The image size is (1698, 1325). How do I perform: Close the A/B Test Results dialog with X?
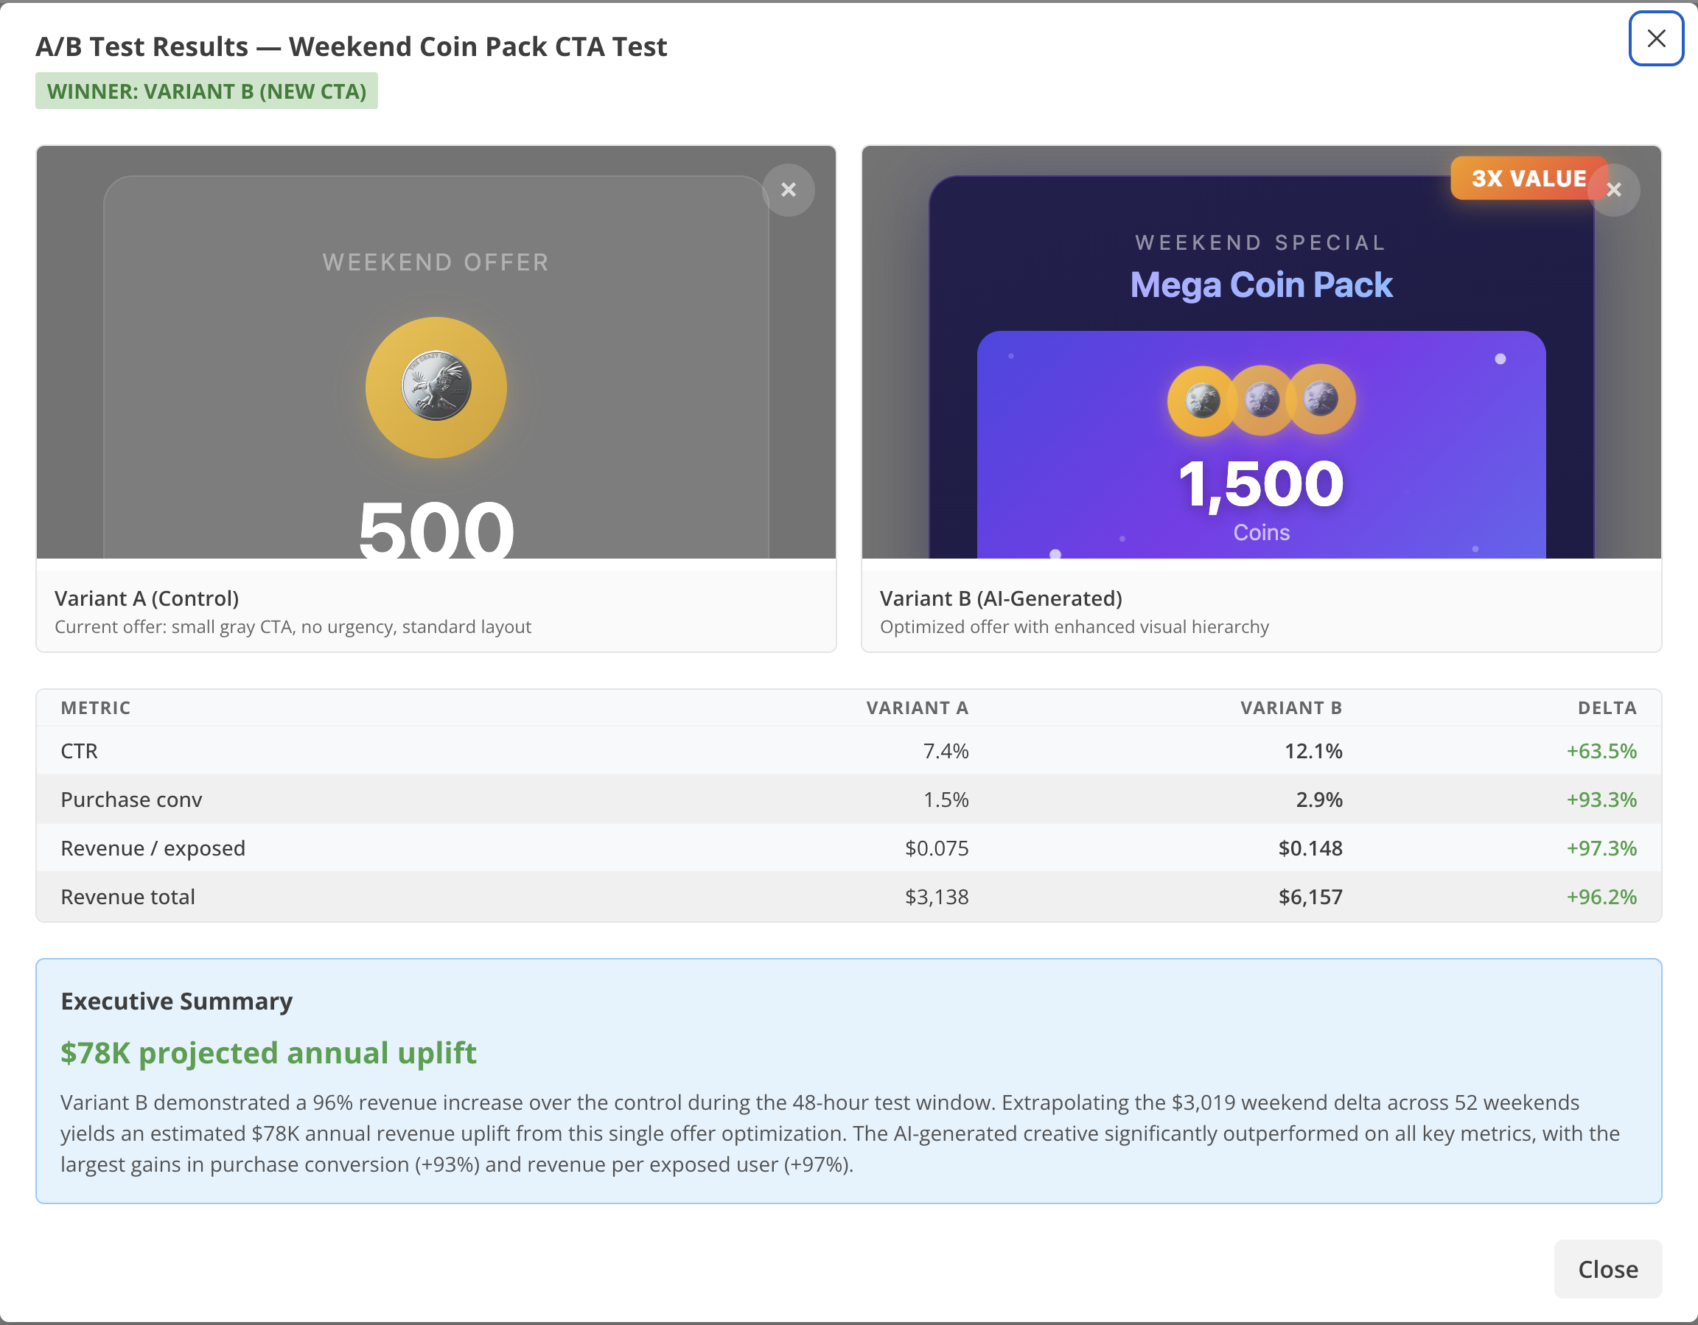pyautogui.click(x=1656, y=38)
